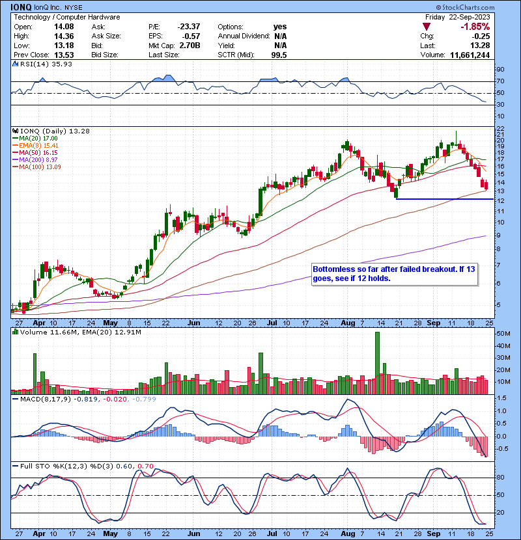Click the blue horizontal support line at 12
521x540 pixels.
[x=444, y=199]
